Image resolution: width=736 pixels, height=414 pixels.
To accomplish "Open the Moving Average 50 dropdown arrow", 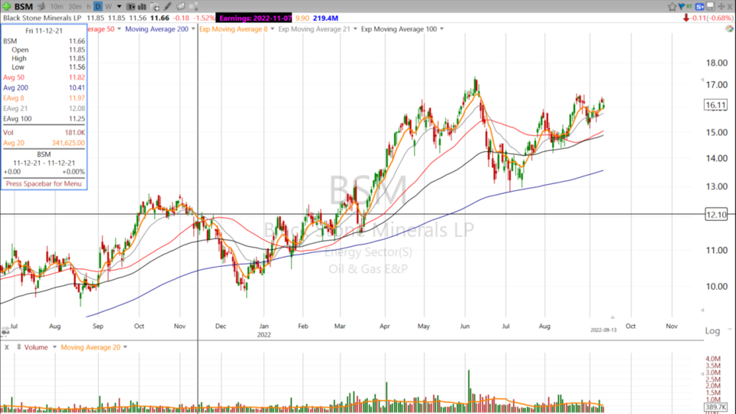I will click(x=120, y=29).
